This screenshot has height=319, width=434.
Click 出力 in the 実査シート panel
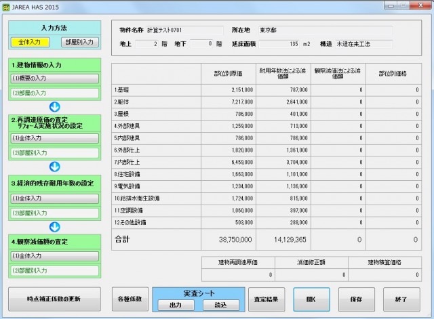176,305
